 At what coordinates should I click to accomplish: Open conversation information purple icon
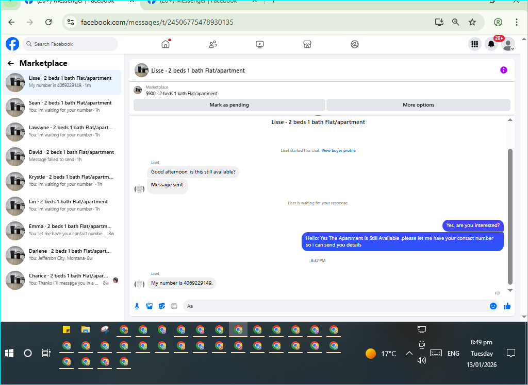[503, 70]
